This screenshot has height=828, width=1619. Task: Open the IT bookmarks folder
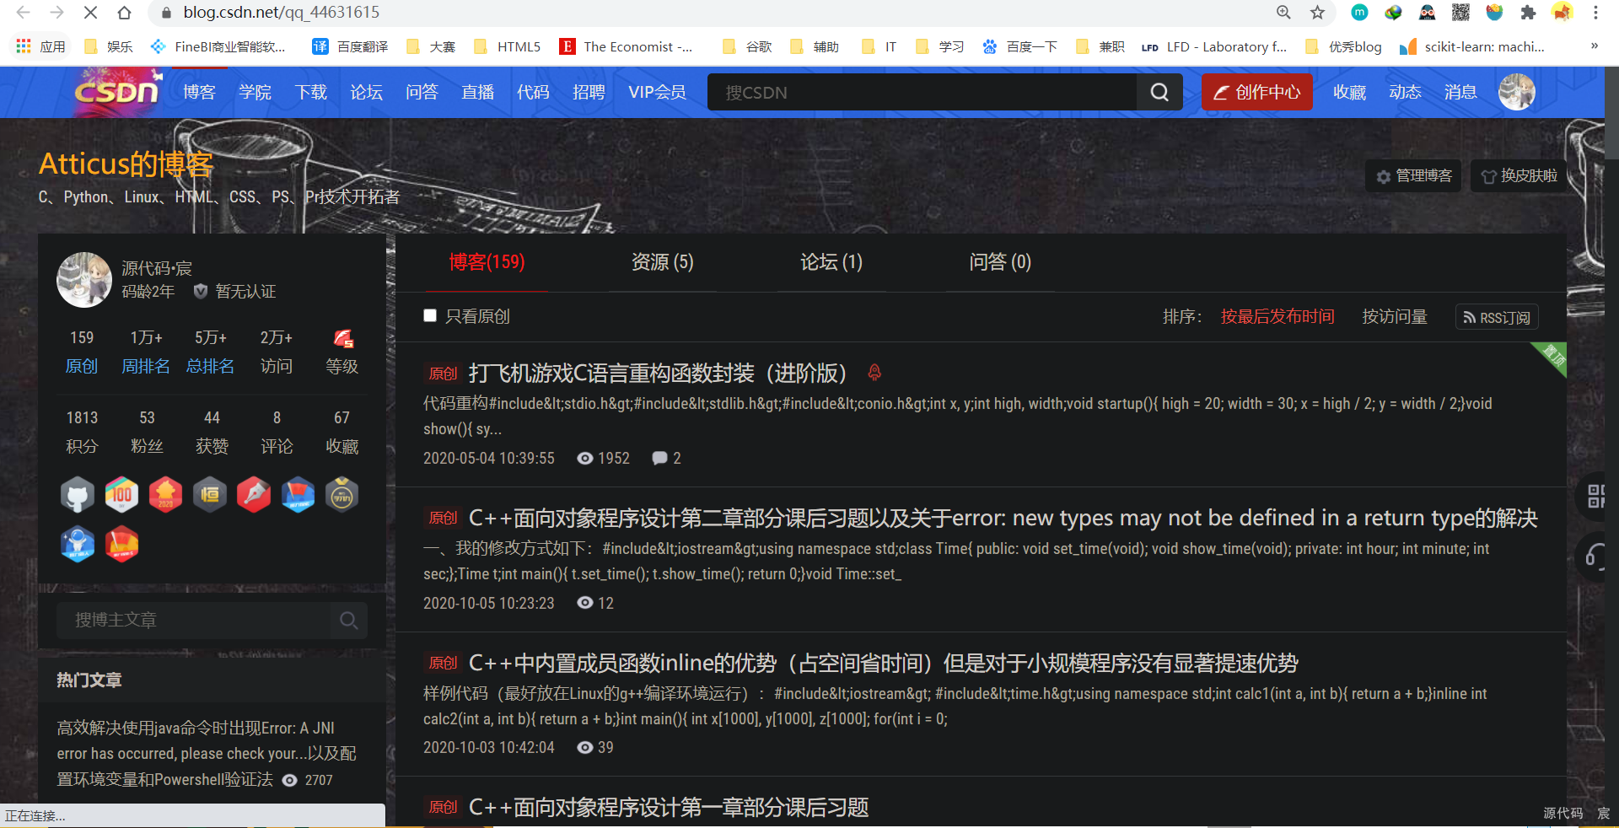point(879,46)
